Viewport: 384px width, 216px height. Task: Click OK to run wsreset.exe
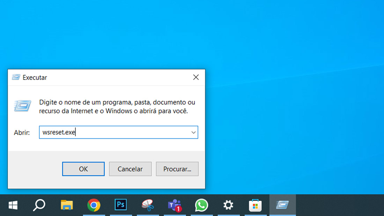coord(83,169)
